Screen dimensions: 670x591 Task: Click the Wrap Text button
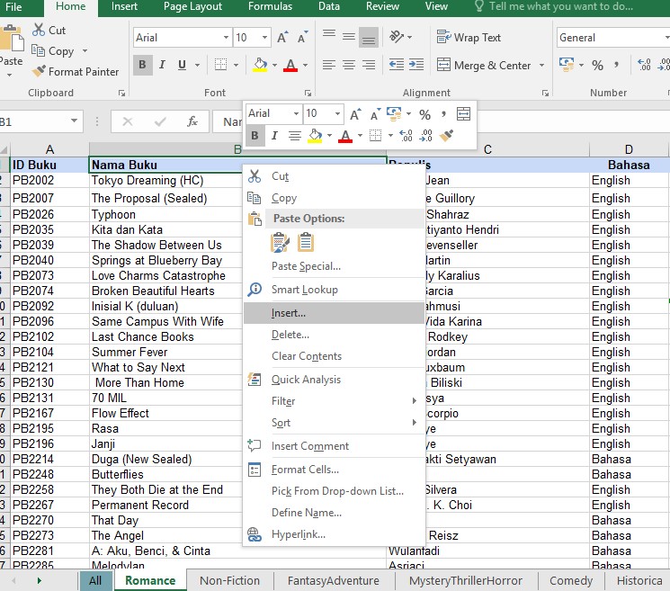(469, 38)
